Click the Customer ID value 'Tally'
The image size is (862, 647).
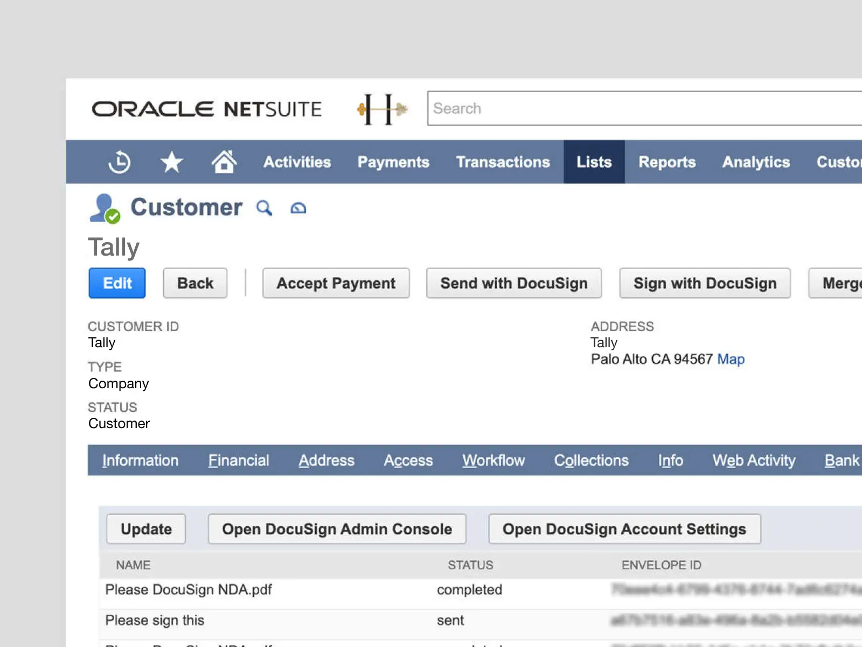click(x=102, y=343)
